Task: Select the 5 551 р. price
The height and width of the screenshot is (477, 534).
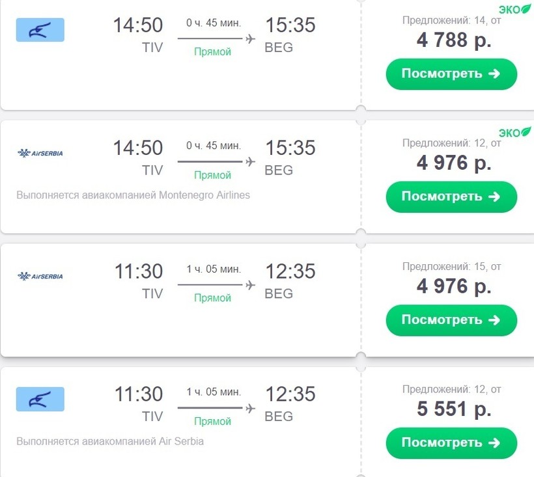Action: (454, 409)
